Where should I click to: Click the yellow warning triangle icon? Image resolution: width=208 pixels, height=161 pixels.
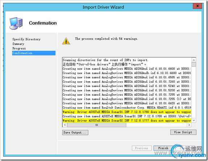66,41
